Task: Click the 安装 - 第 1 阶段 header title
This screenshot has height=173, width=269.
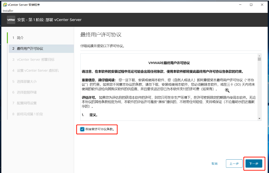Action: [x=49, y=20]
